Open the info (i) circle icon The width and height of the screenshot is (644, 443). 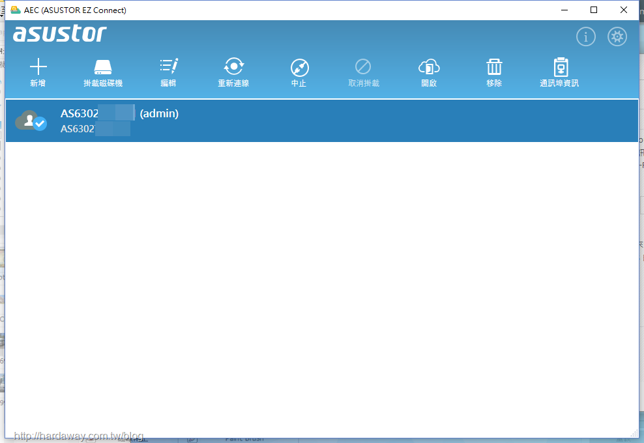[x=586, y=37]
